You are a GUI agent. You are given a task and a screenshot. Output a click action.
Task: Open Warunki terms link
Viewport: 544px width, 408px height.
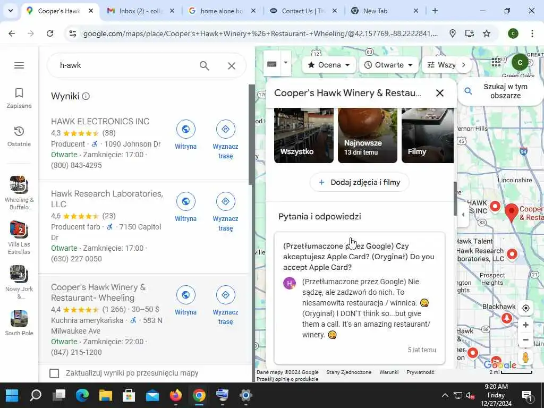tap(389, 372)
